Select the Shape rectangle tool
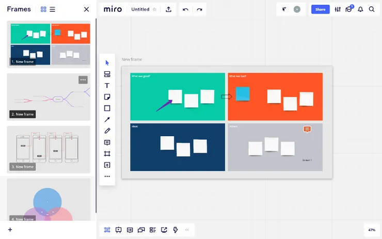The height and width of the screenshot is (239, 382). coord(107,108)
